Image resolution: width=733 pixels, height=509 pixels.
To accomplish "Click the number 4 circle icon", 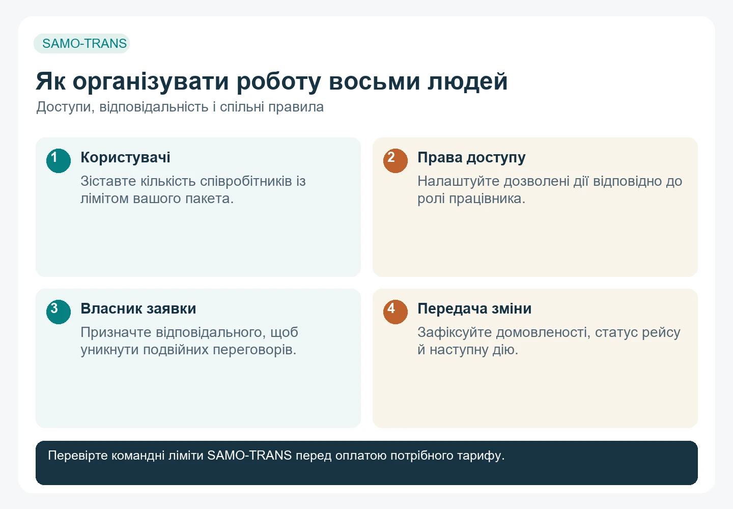I will (396, 312).
